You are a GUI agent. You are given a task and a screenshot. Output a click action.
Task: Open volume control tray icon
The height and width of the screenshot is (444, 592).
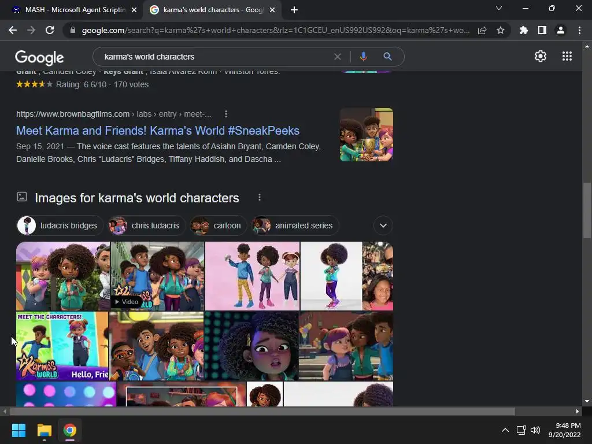535,430
